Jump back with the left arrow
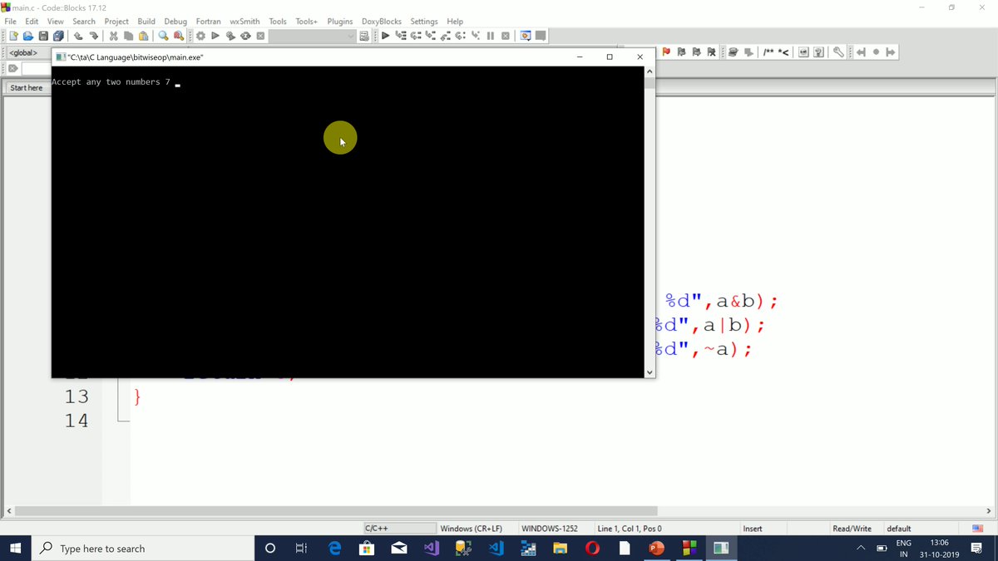The width and height of the screenshot is (998, 561). pyautogui.click(x=861, y=52)
